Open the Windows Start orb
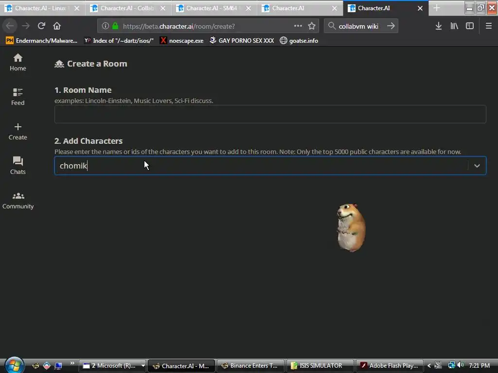Viewport: 498px width, 373px height. tap(14, 365)
